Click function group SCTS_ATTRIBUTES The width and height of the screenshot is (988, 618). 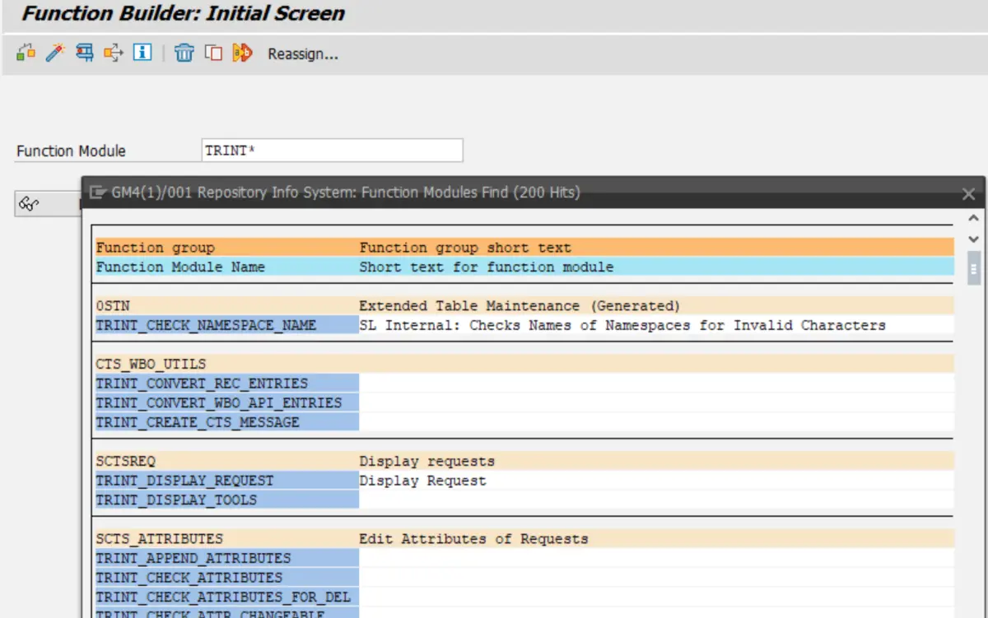click(159, 539)
